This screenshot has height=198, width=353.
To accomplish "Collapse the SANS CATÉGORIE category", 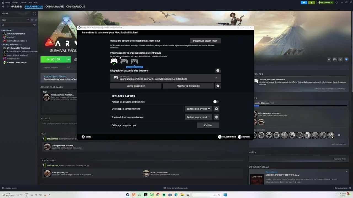I will [2, 45].
